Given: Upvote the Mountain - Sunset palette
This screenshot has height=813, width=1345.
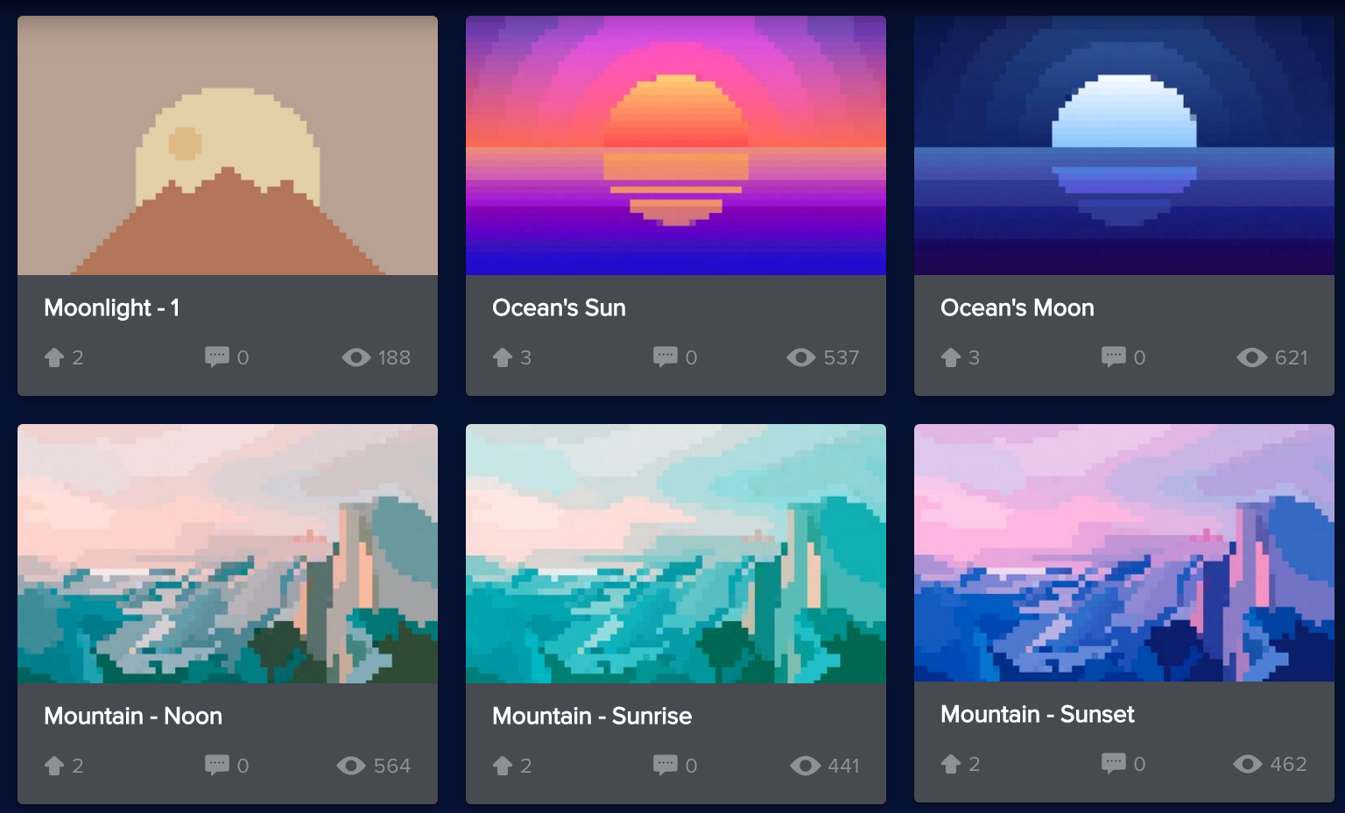Looking at the screenshot, I should coord(951,764).
